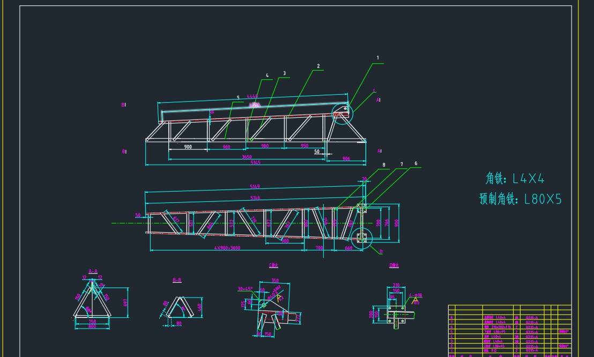The image size is (594, 357).
Task: Click the D detail base plate drawing
Action: (x=396, y=315)
